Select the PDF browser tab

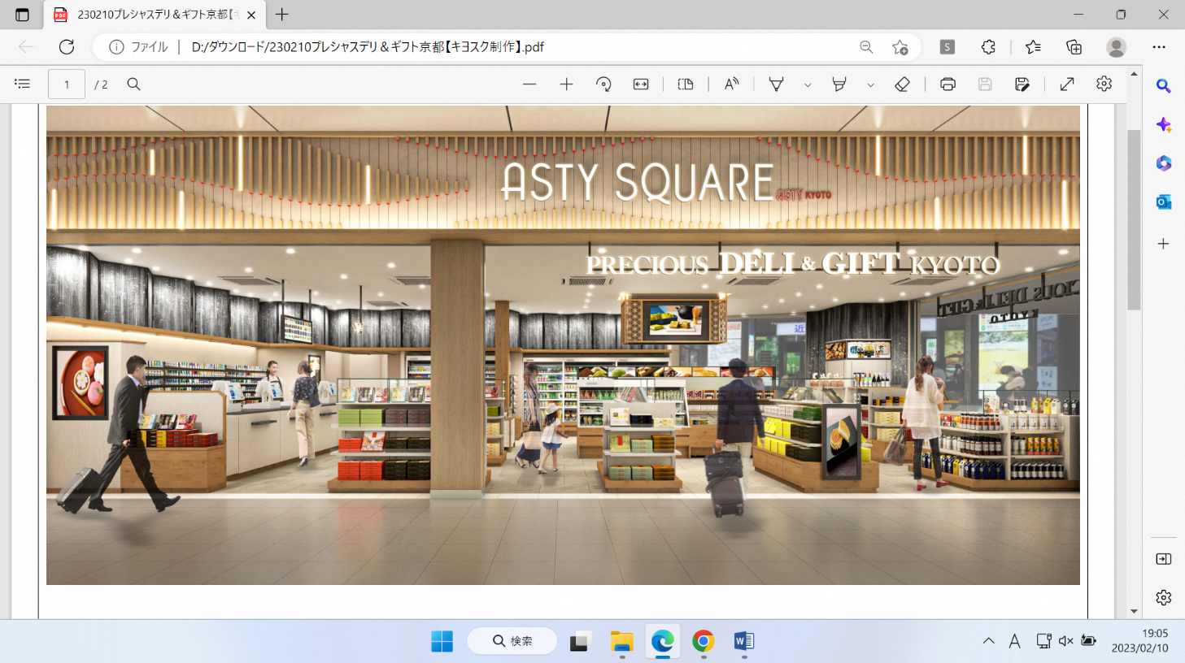pos(155,15)
